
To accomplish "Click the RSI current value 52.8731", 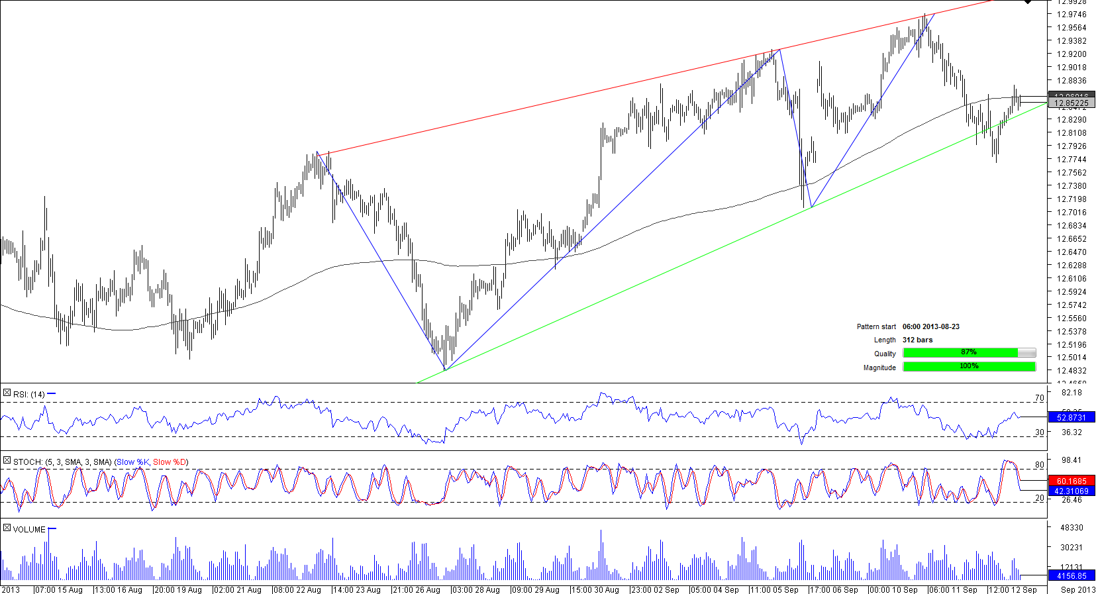I will [1071, 417].
